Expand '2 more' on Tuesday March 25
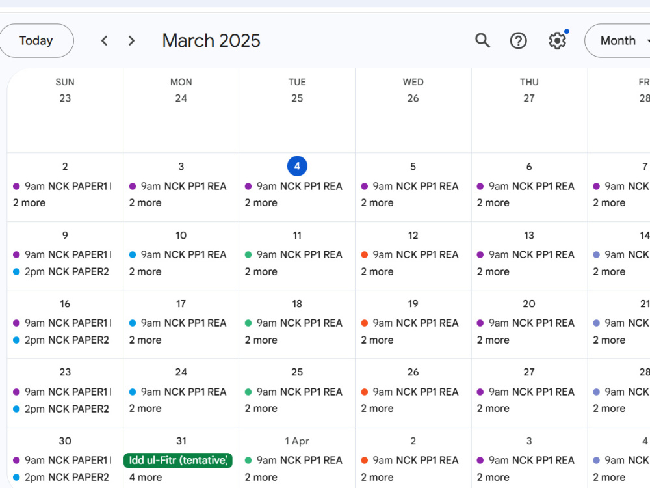This screenshot has height=488, width=650. (261, 409)
